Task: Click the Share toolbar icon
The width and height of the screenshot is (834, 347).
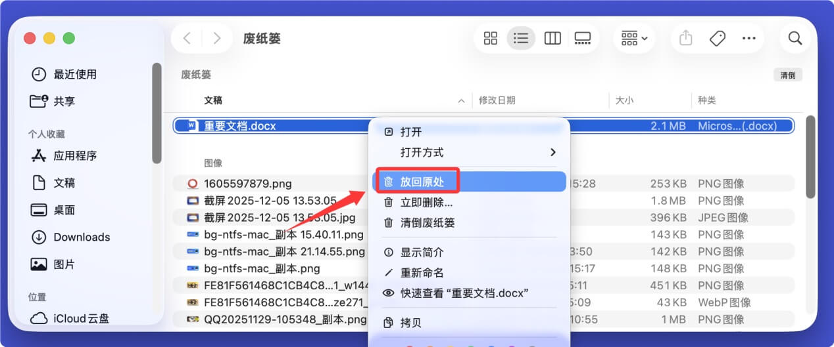Action: (686, 38)
